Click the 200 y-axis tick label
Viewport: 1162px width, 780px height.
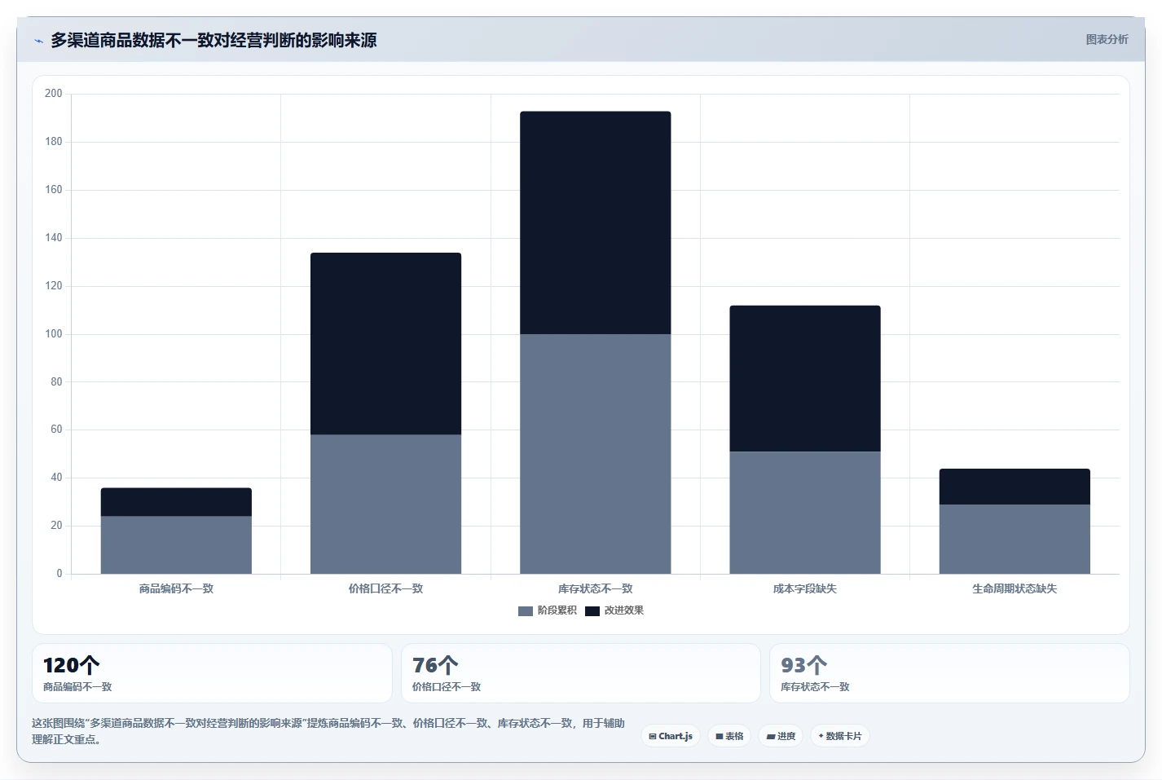pyautogui.click(x=54, y=94)
